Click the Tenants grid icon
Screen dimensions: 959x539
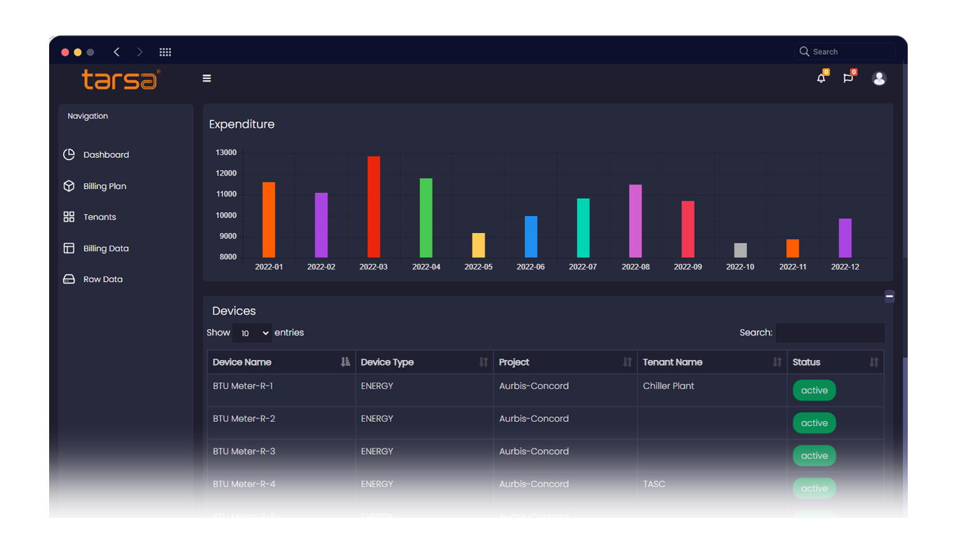coord(69,217)
